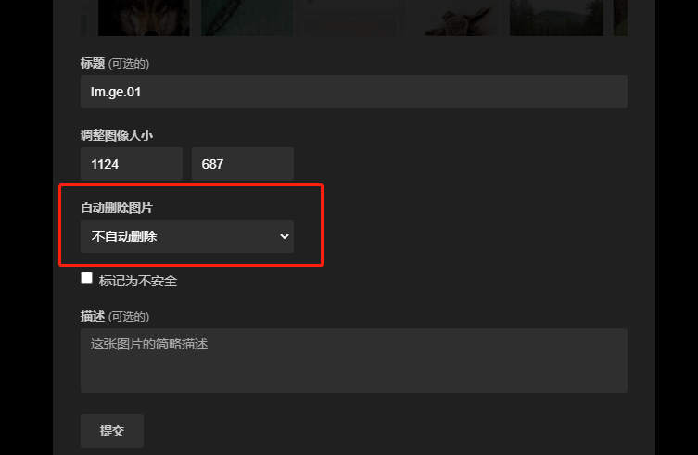
Task: Focus the width field showing 1124
Action: click(x=132, y=164)
